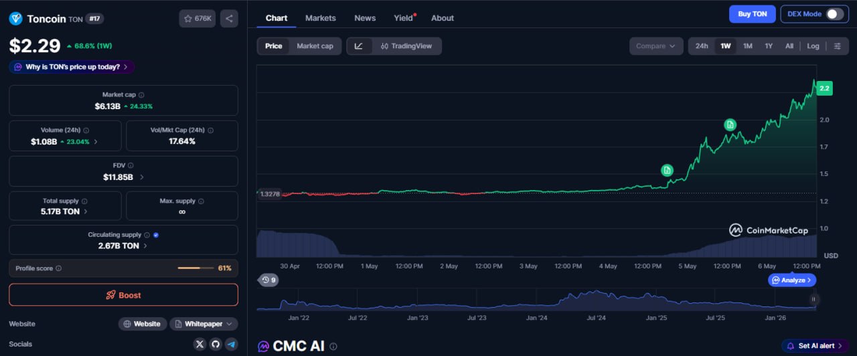Open FDV info icon
Image resolution: width=857 pixels, height=356 pixels.
pos(131,165)
